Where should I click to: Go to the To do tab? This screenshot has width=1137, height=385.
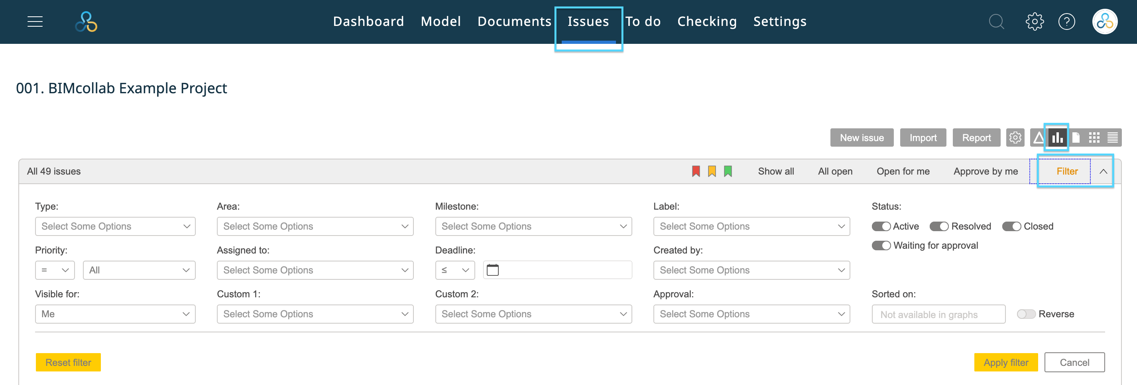643,21
